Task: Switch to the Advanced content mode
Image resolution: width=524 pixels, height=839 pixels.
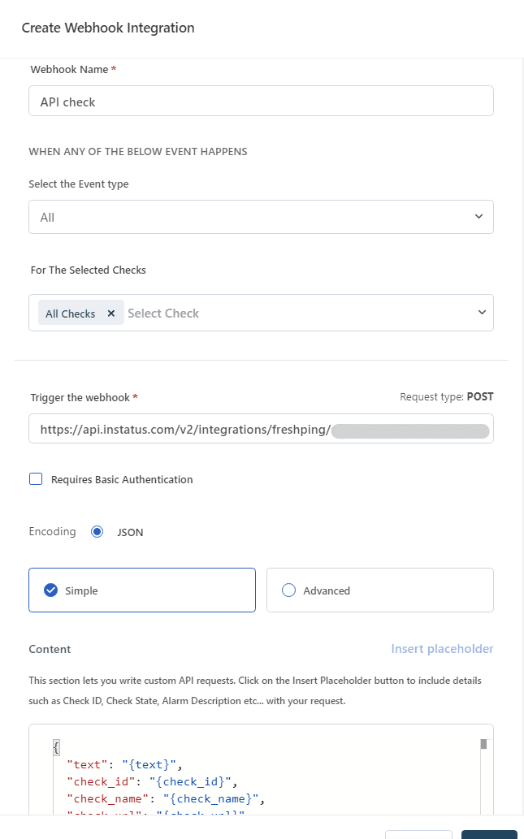Action: point(379,590)
